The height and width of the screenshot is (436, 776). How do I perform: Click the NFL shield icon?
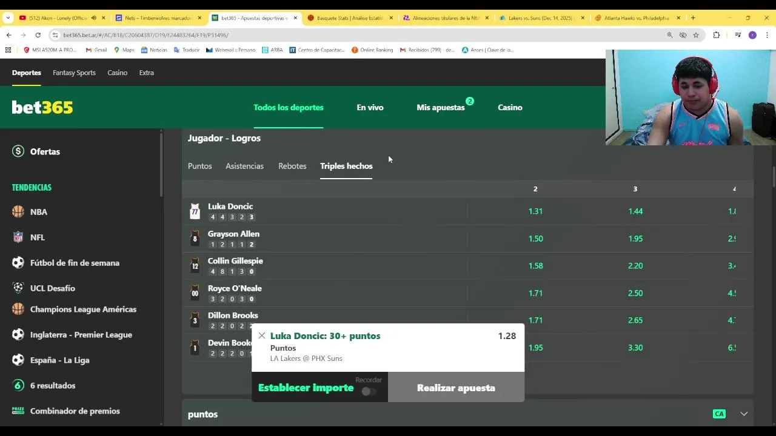(x=18, y=237)
